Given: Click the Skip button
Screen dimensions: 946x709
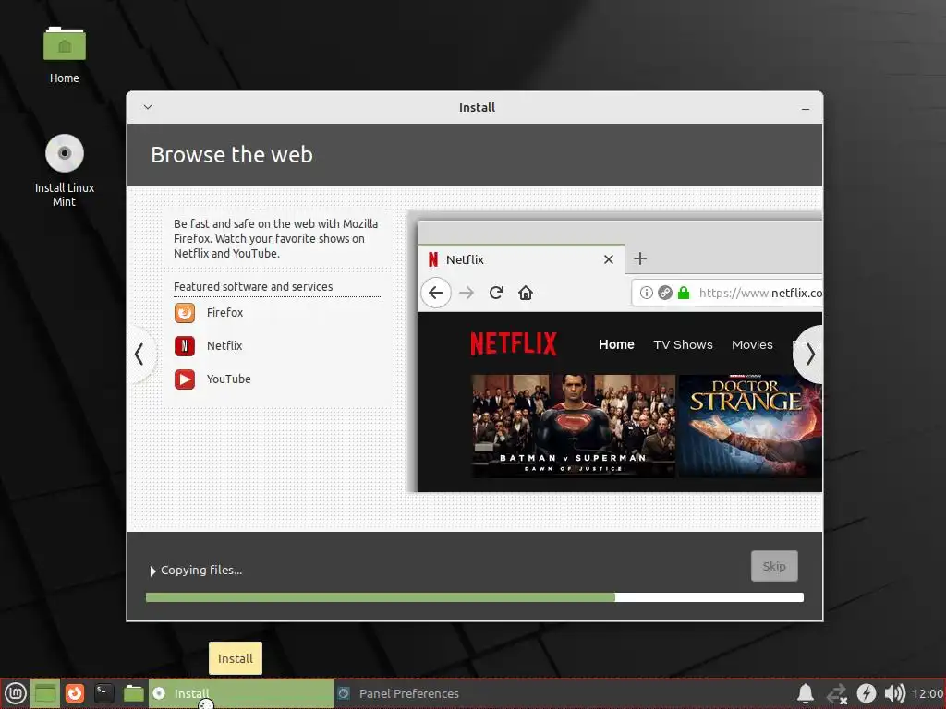Looking at the screenshot, I should (774, 566).
